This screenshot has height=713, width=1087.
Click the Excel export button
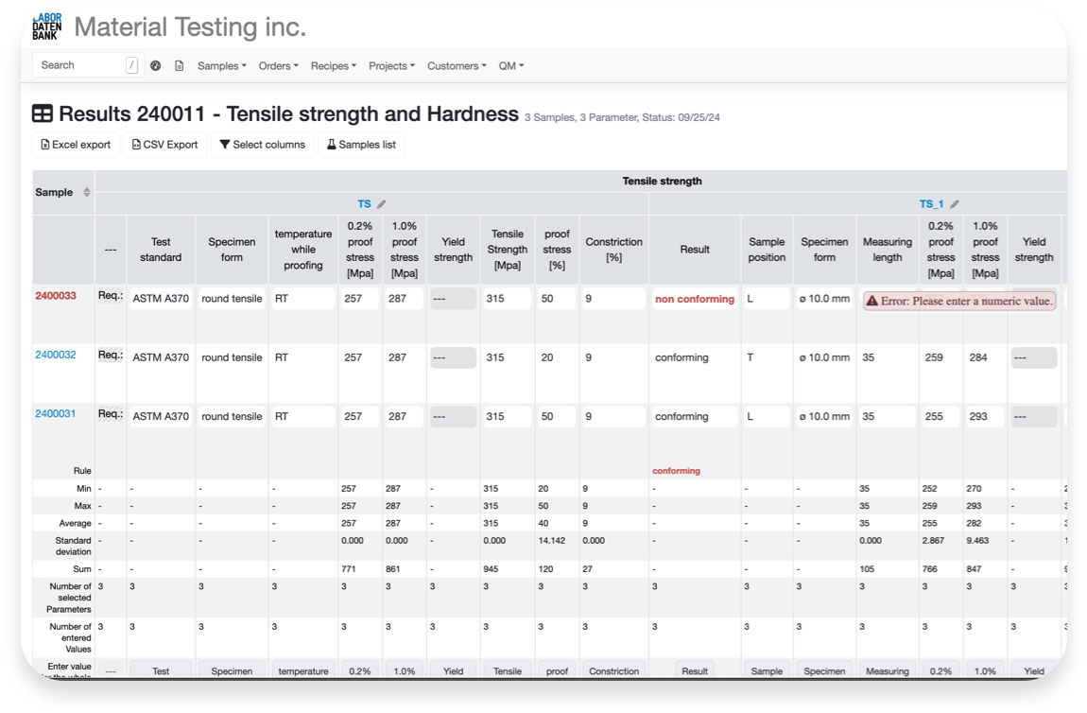click(x=76, y=145)
